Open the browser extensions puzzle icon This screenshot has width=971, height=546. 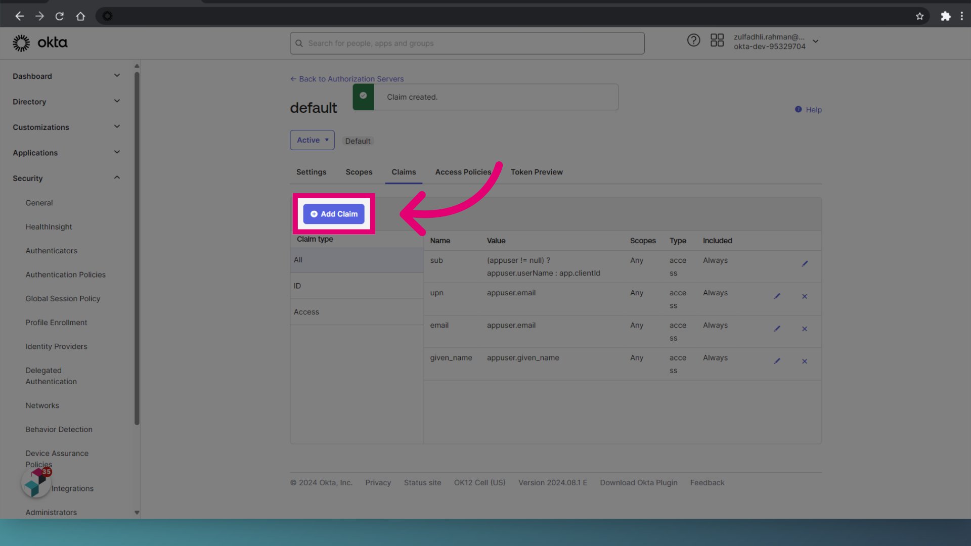pos(945,16)
